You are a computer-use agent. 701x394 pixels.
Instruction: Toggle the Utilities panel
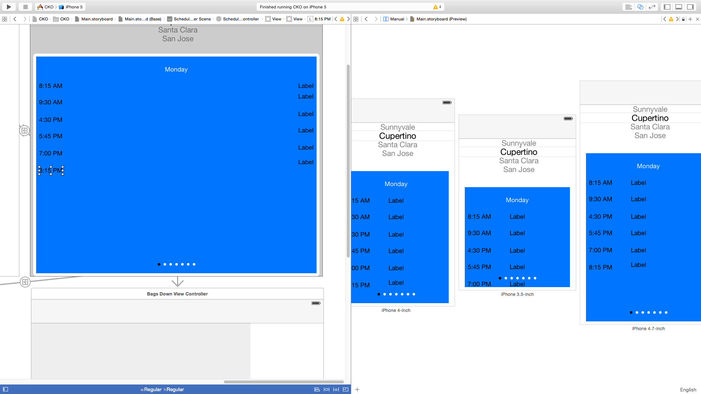pos(690,7)
